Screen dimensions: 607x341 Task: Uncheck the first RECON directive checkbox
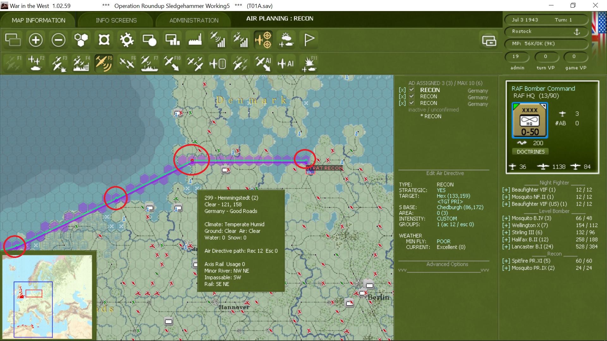(x=412, y=90)
